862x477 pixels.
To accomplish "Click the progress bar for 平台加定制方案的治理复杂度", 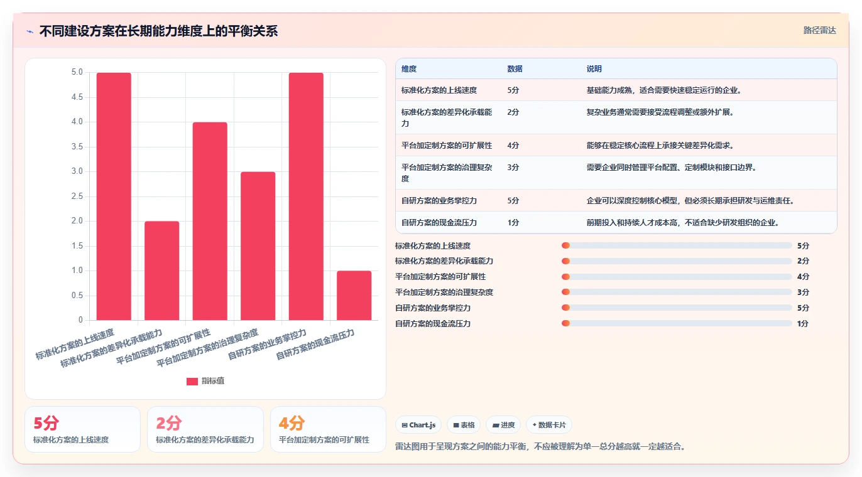I will pos(677,292).
